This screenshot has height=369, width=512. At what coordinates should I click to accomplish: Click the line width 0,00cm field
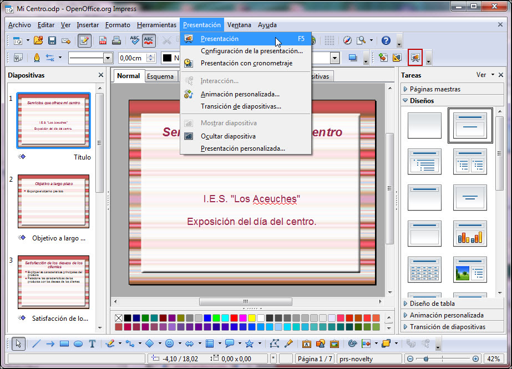coord(132,58)
